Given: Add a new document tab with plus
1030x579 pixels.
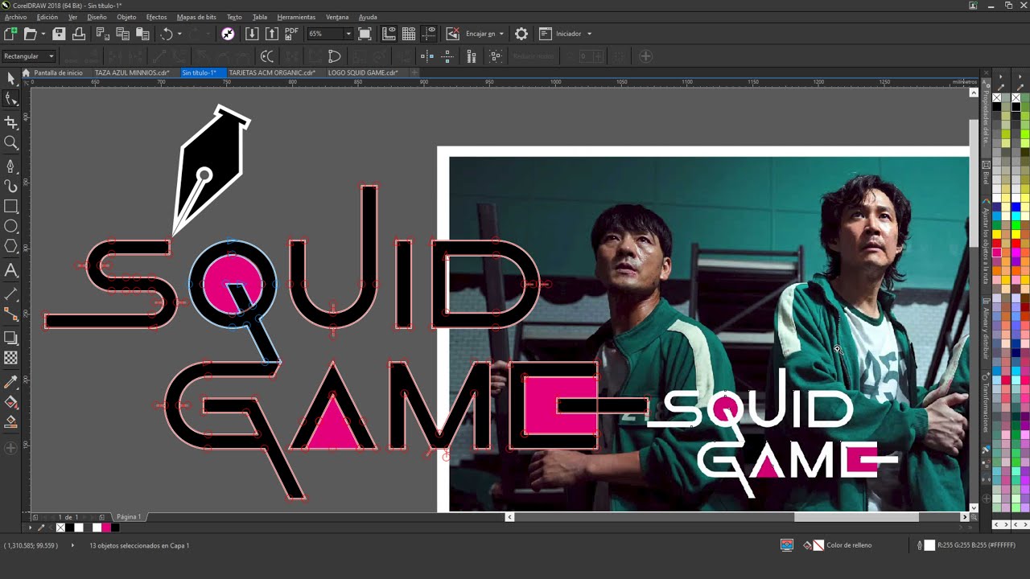Looking at the screenshot, I should coord(414,72).
